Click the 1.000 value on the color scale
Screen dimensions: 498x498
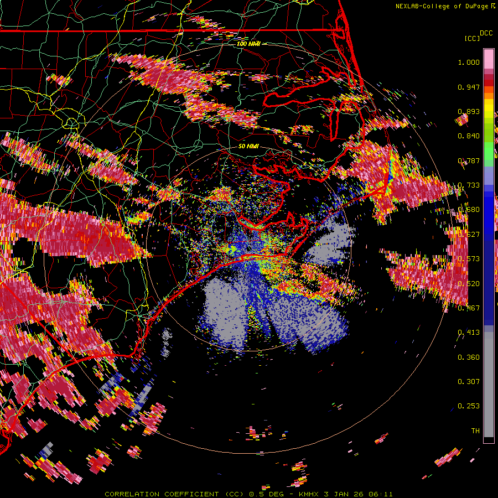[469, 62]
